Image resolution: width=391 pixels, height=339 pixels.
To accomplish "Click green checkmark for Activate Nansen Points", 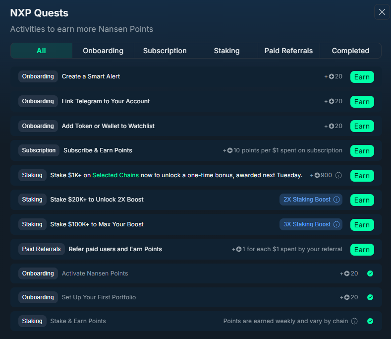I will (370, 273).
